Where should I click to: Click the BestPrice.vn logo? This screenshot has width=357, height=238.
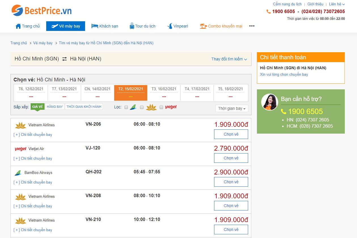point(41,11)
